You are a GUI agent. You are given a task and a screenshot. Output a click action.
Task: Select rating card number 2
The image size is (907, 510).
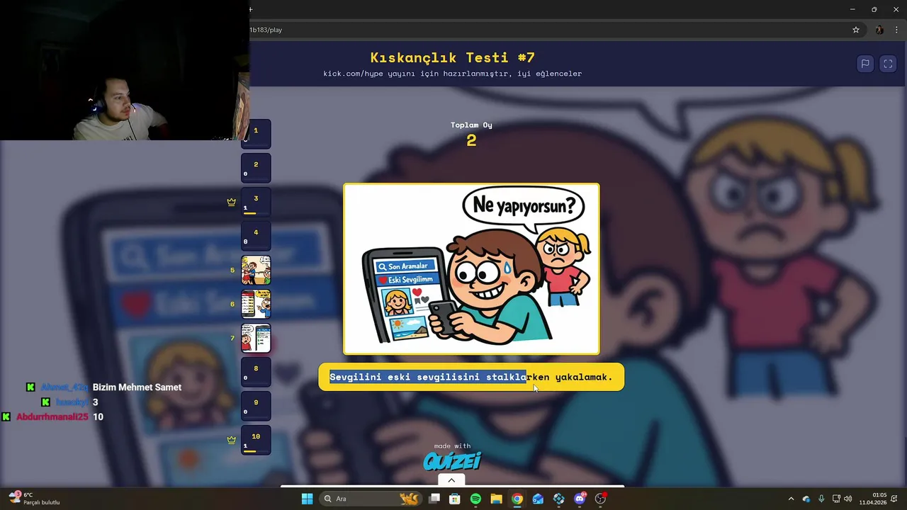tap(256, 168)
